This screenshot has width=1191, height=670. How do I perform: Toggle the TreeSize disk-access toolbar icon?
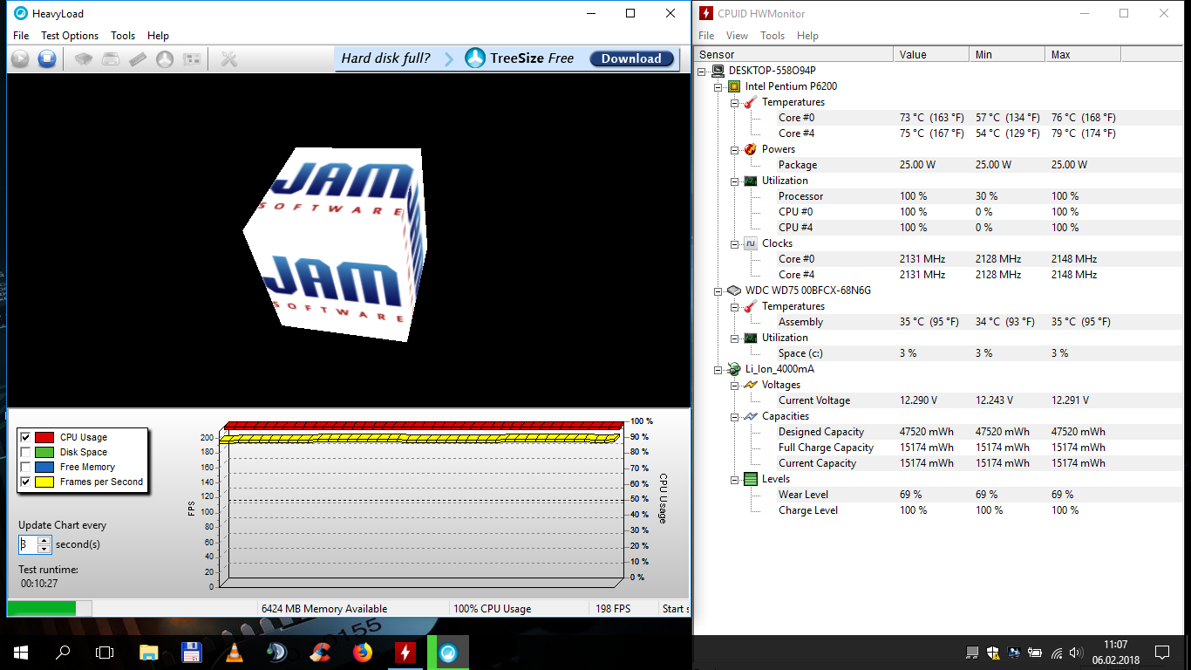coord(165,59)
